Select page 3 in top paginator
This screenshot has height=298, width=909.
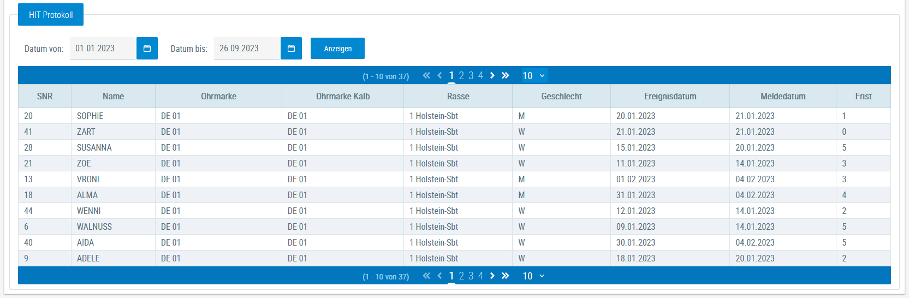tap(471, 76)
